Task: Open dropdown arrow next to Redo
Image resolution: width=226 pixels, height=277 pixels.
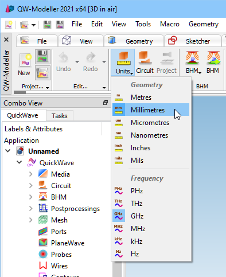Action: pyautogui.click(x=104, y=62)
